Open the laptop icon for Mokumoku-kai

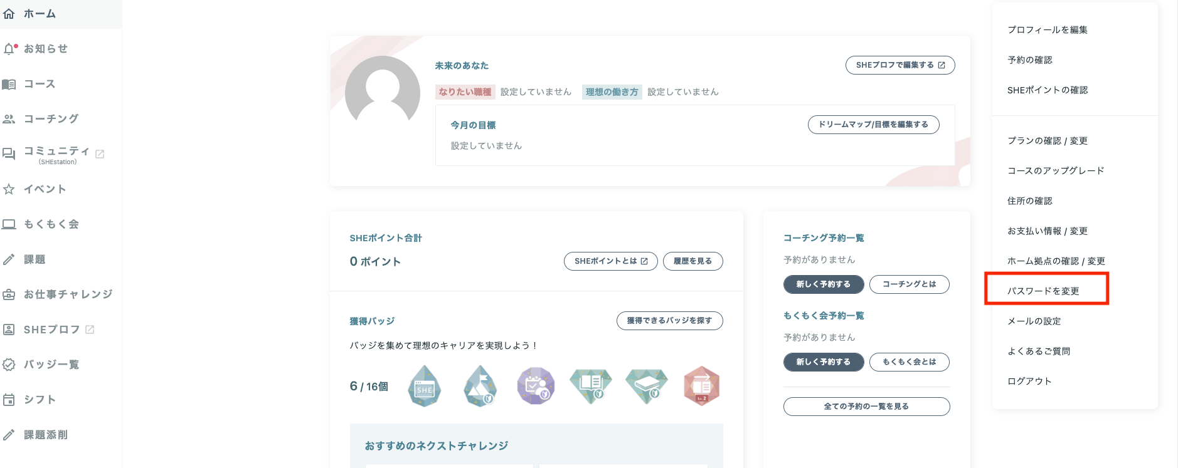[x=9, y=224]
